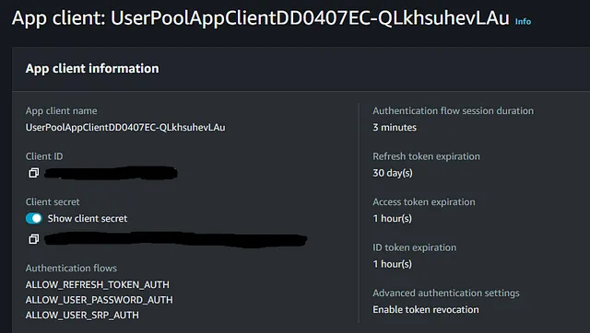Click the redacted Client ID value
The height and width of the screenshot is (333, 590).
pos(111,173)
